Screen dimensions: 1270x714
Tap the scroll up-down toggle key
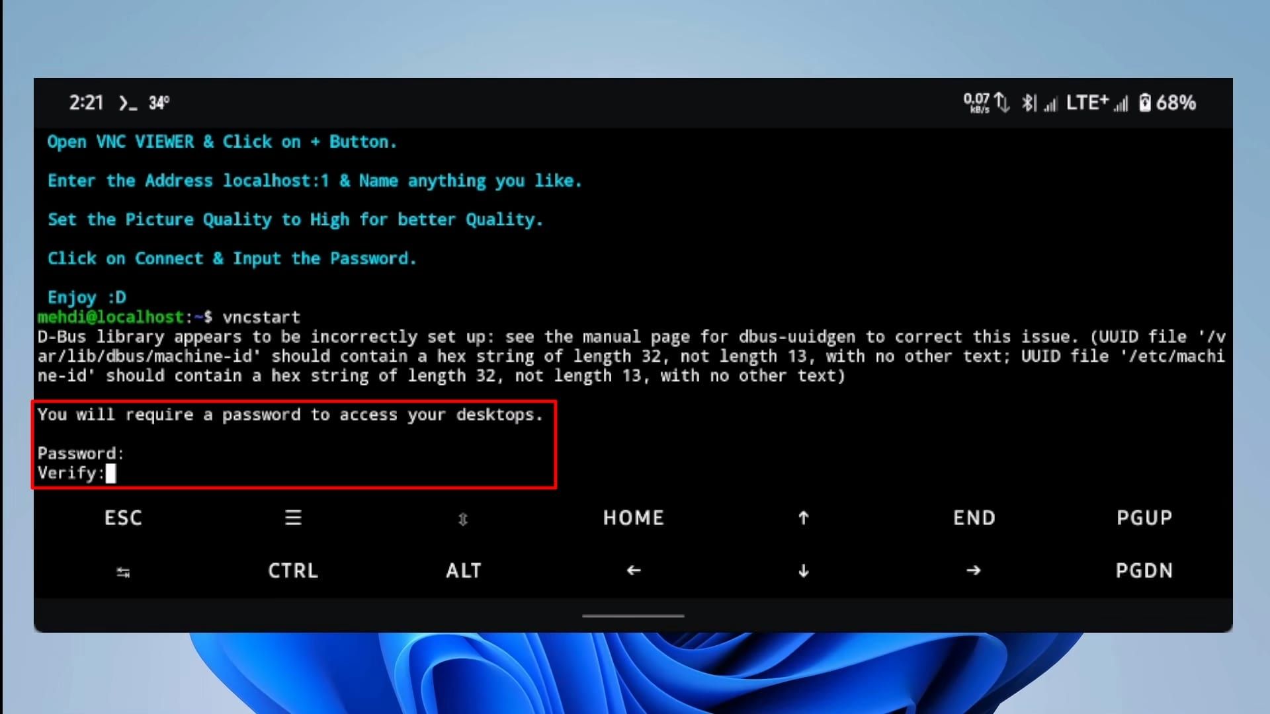[463, 519]
